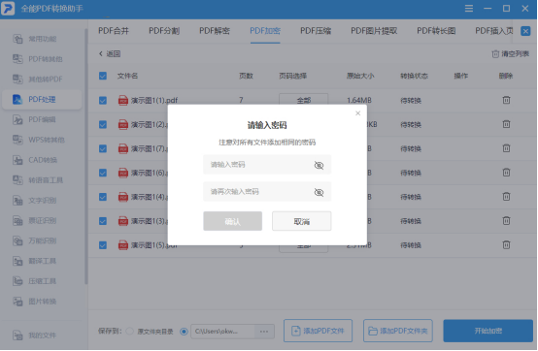Open the 万能识别 sidebar icon
The image size is (538, 351).
pyautogui.click(x=17, y=240)
